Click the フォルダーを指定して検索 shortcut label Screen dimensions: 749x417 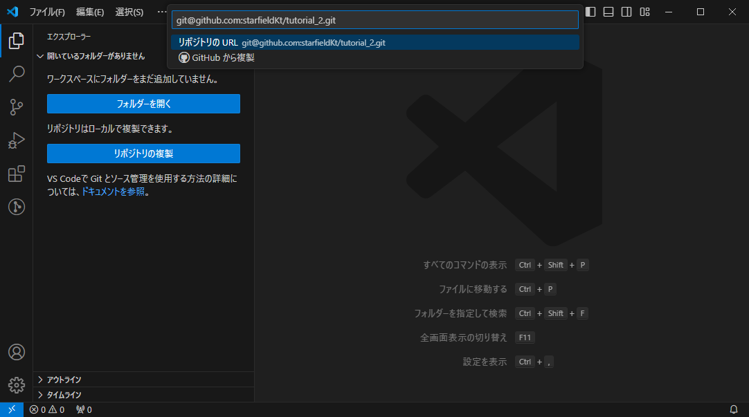(x=460, y=313)
